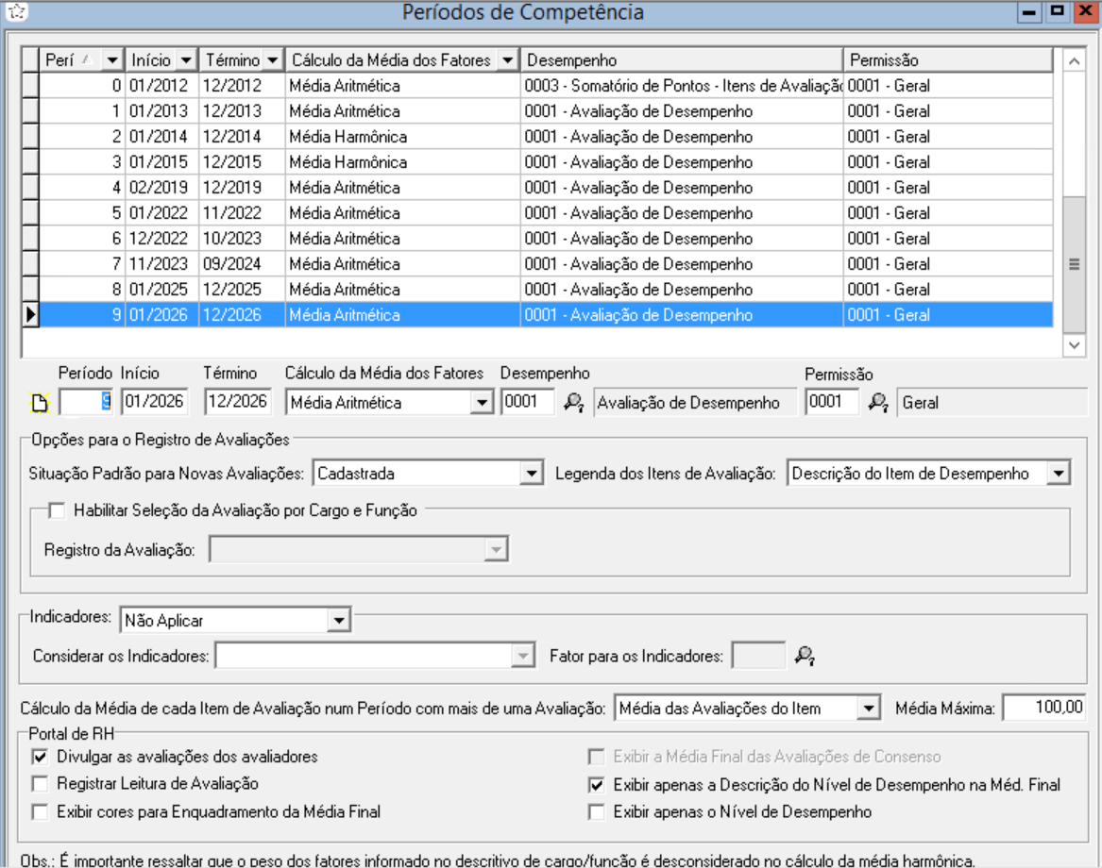Open the Indicadores dropdown
Image resolution: width=1102 pixels, height=868 pixels.
coord(337,620)
